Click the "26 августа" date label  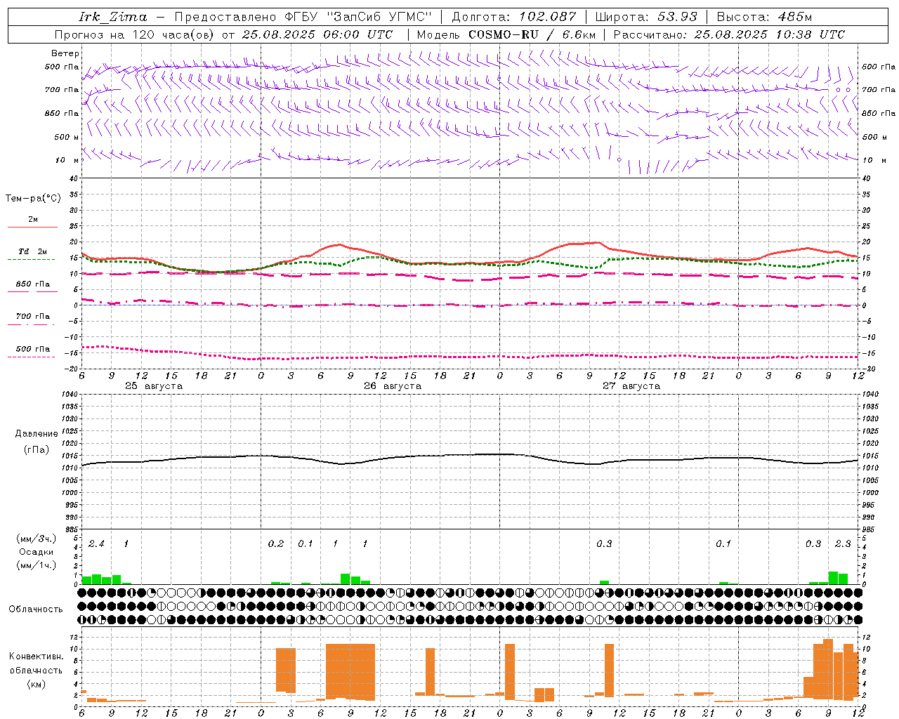[x=393, y=386]
